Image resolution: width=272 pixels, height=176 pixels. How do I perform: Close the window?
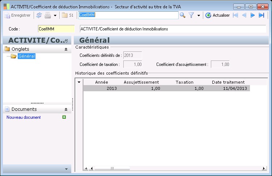pyautogui.click(x=263, y=7)
